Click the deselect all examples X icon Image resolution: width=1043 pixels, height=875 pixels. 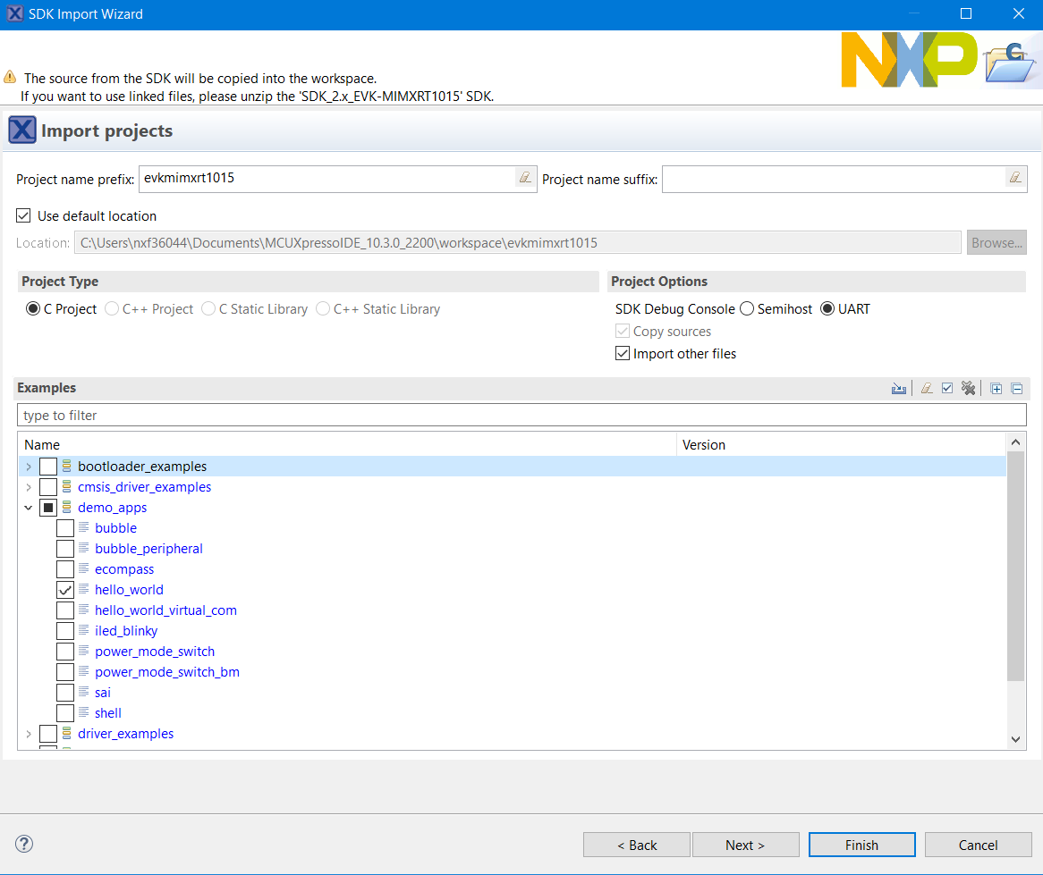968,389
